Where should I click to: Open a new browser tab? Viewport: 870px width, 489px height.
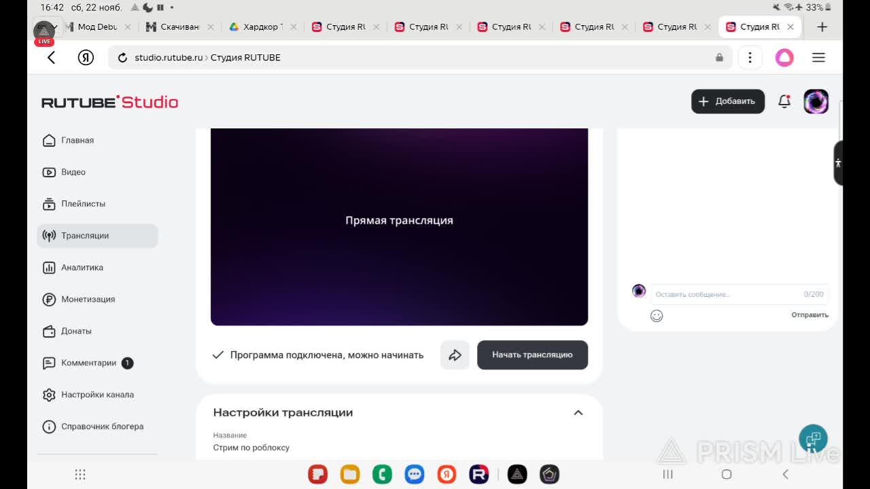822,27
